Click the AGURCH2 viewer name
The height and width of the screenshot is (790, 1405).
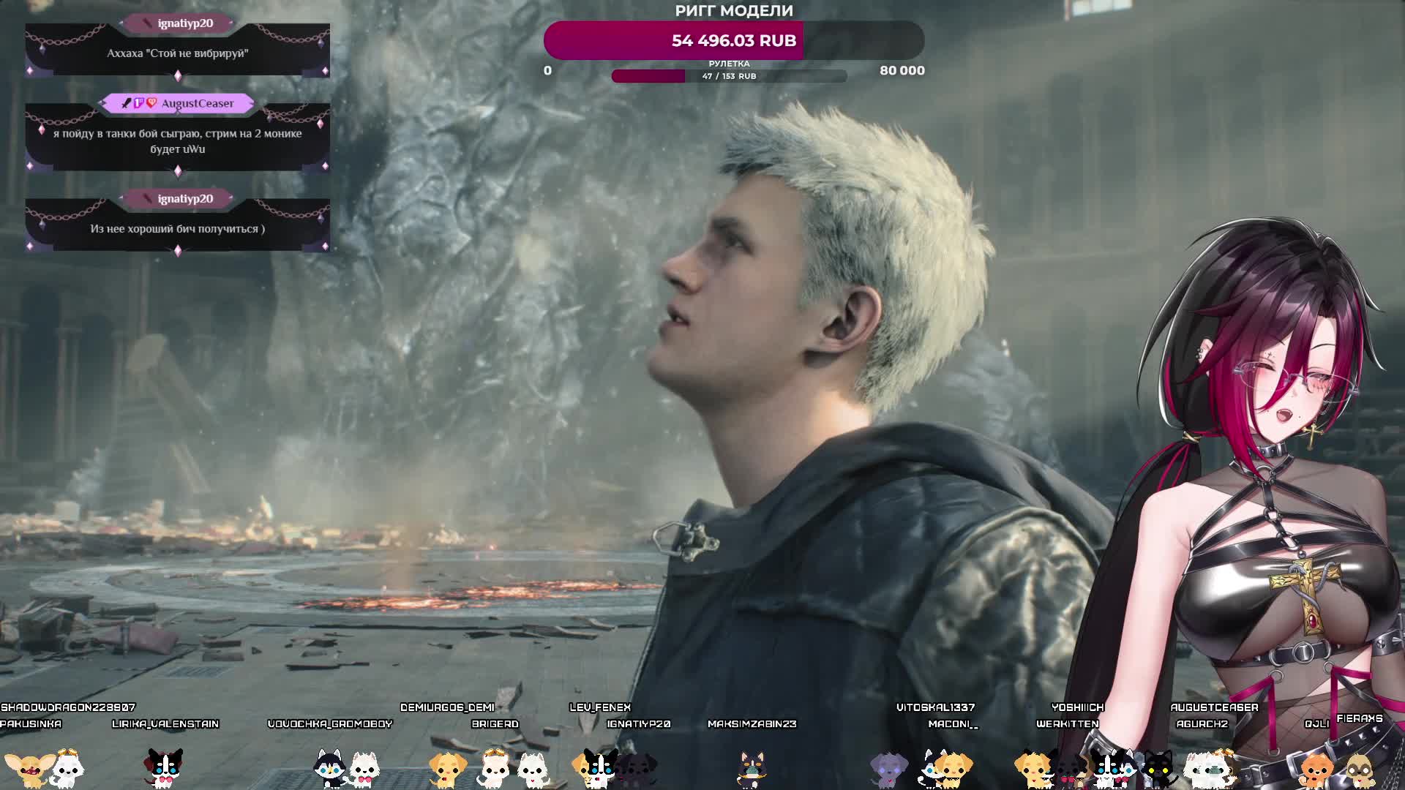[1202, 724]
